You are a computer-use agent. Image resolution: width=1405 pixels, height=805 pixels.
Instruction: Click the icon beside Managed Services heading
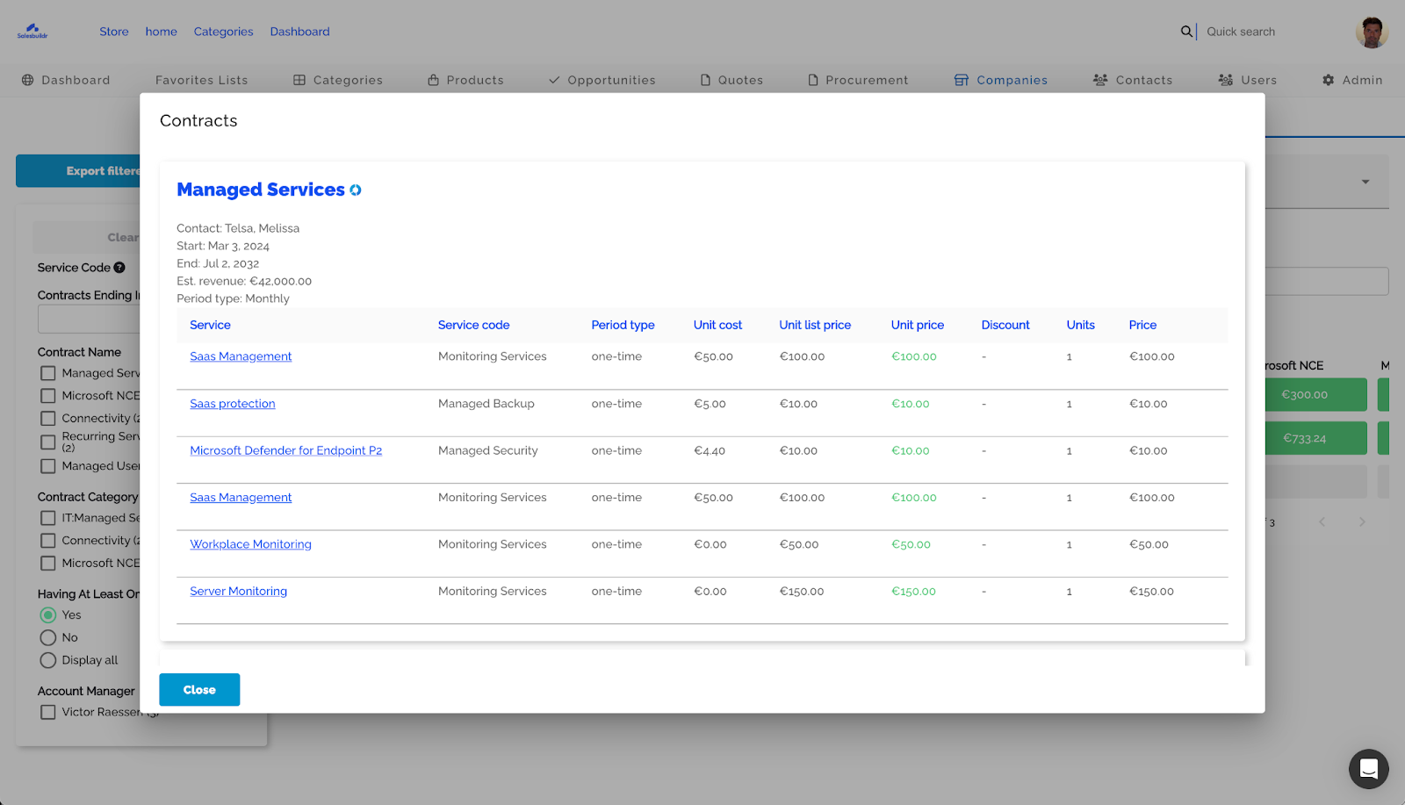point(356,190)
